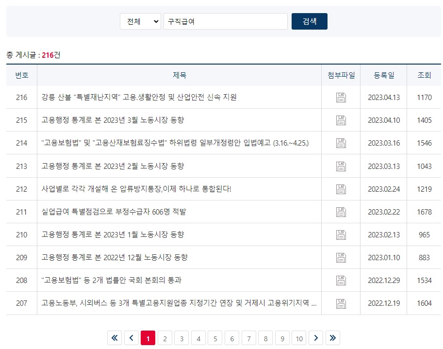Open attachment icon beside post 208
443x349 pixels.
tap(341, 280)
